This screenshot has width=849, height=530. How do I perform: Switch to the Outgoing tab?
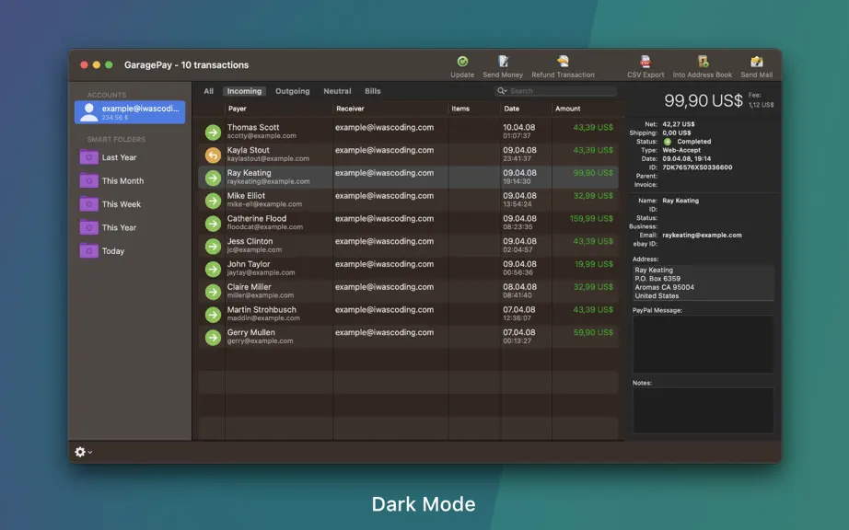coord(293,91)
